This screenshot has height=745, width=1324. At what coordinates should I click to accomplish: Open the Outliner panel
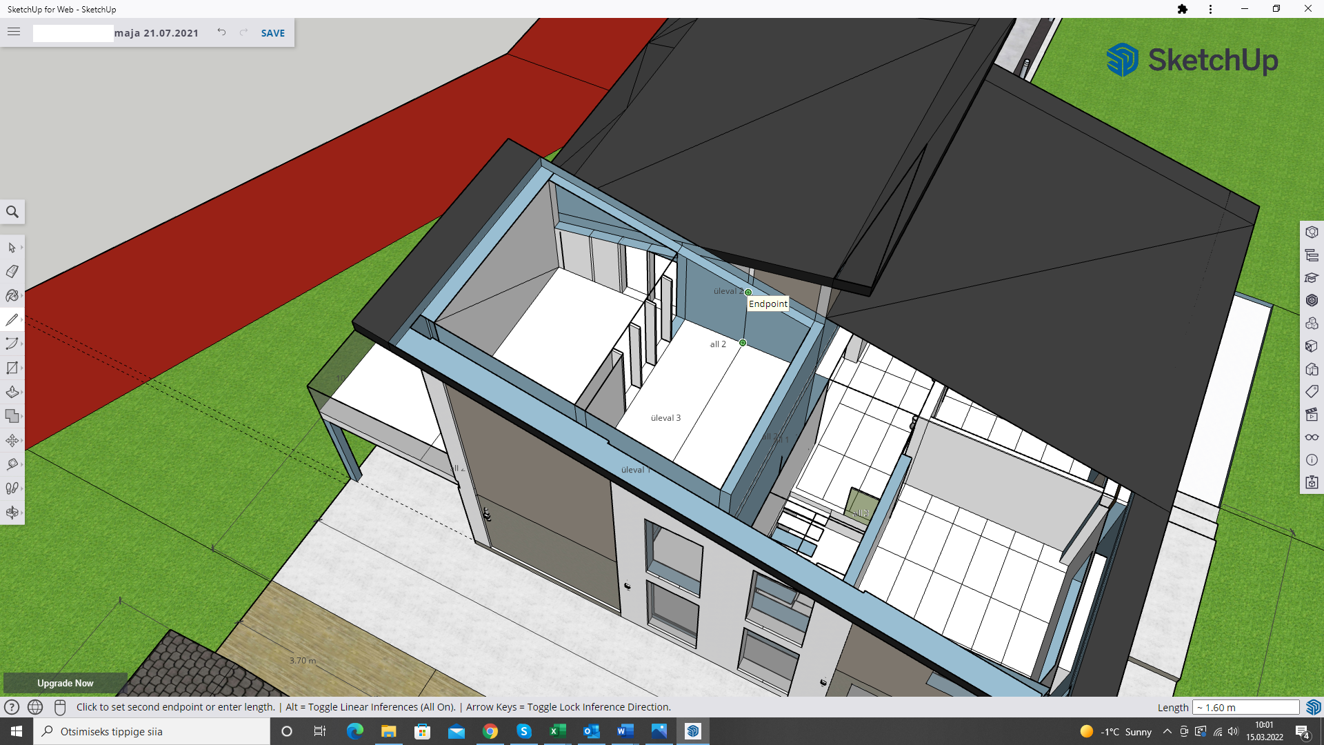pos(1312,255)
